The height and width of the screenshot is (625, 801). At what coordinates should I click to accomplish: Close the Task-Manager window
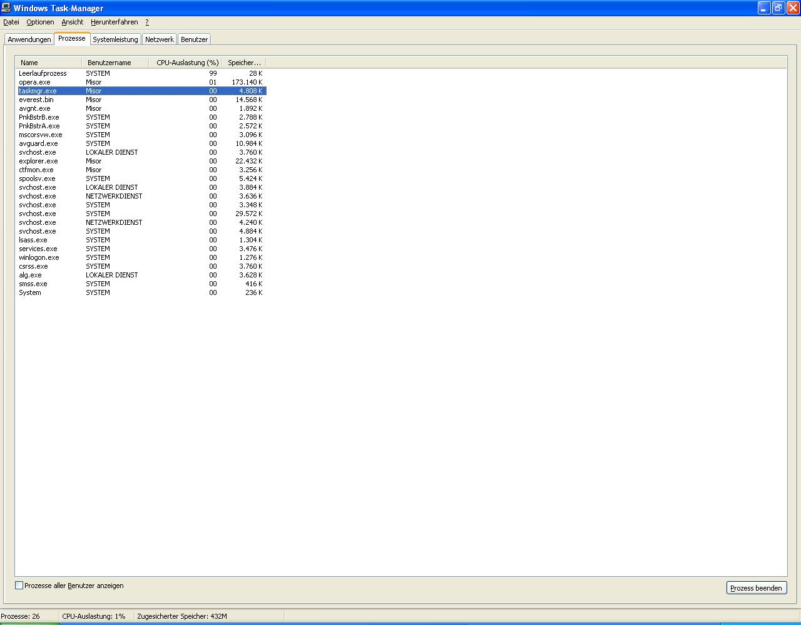[793, 8]
